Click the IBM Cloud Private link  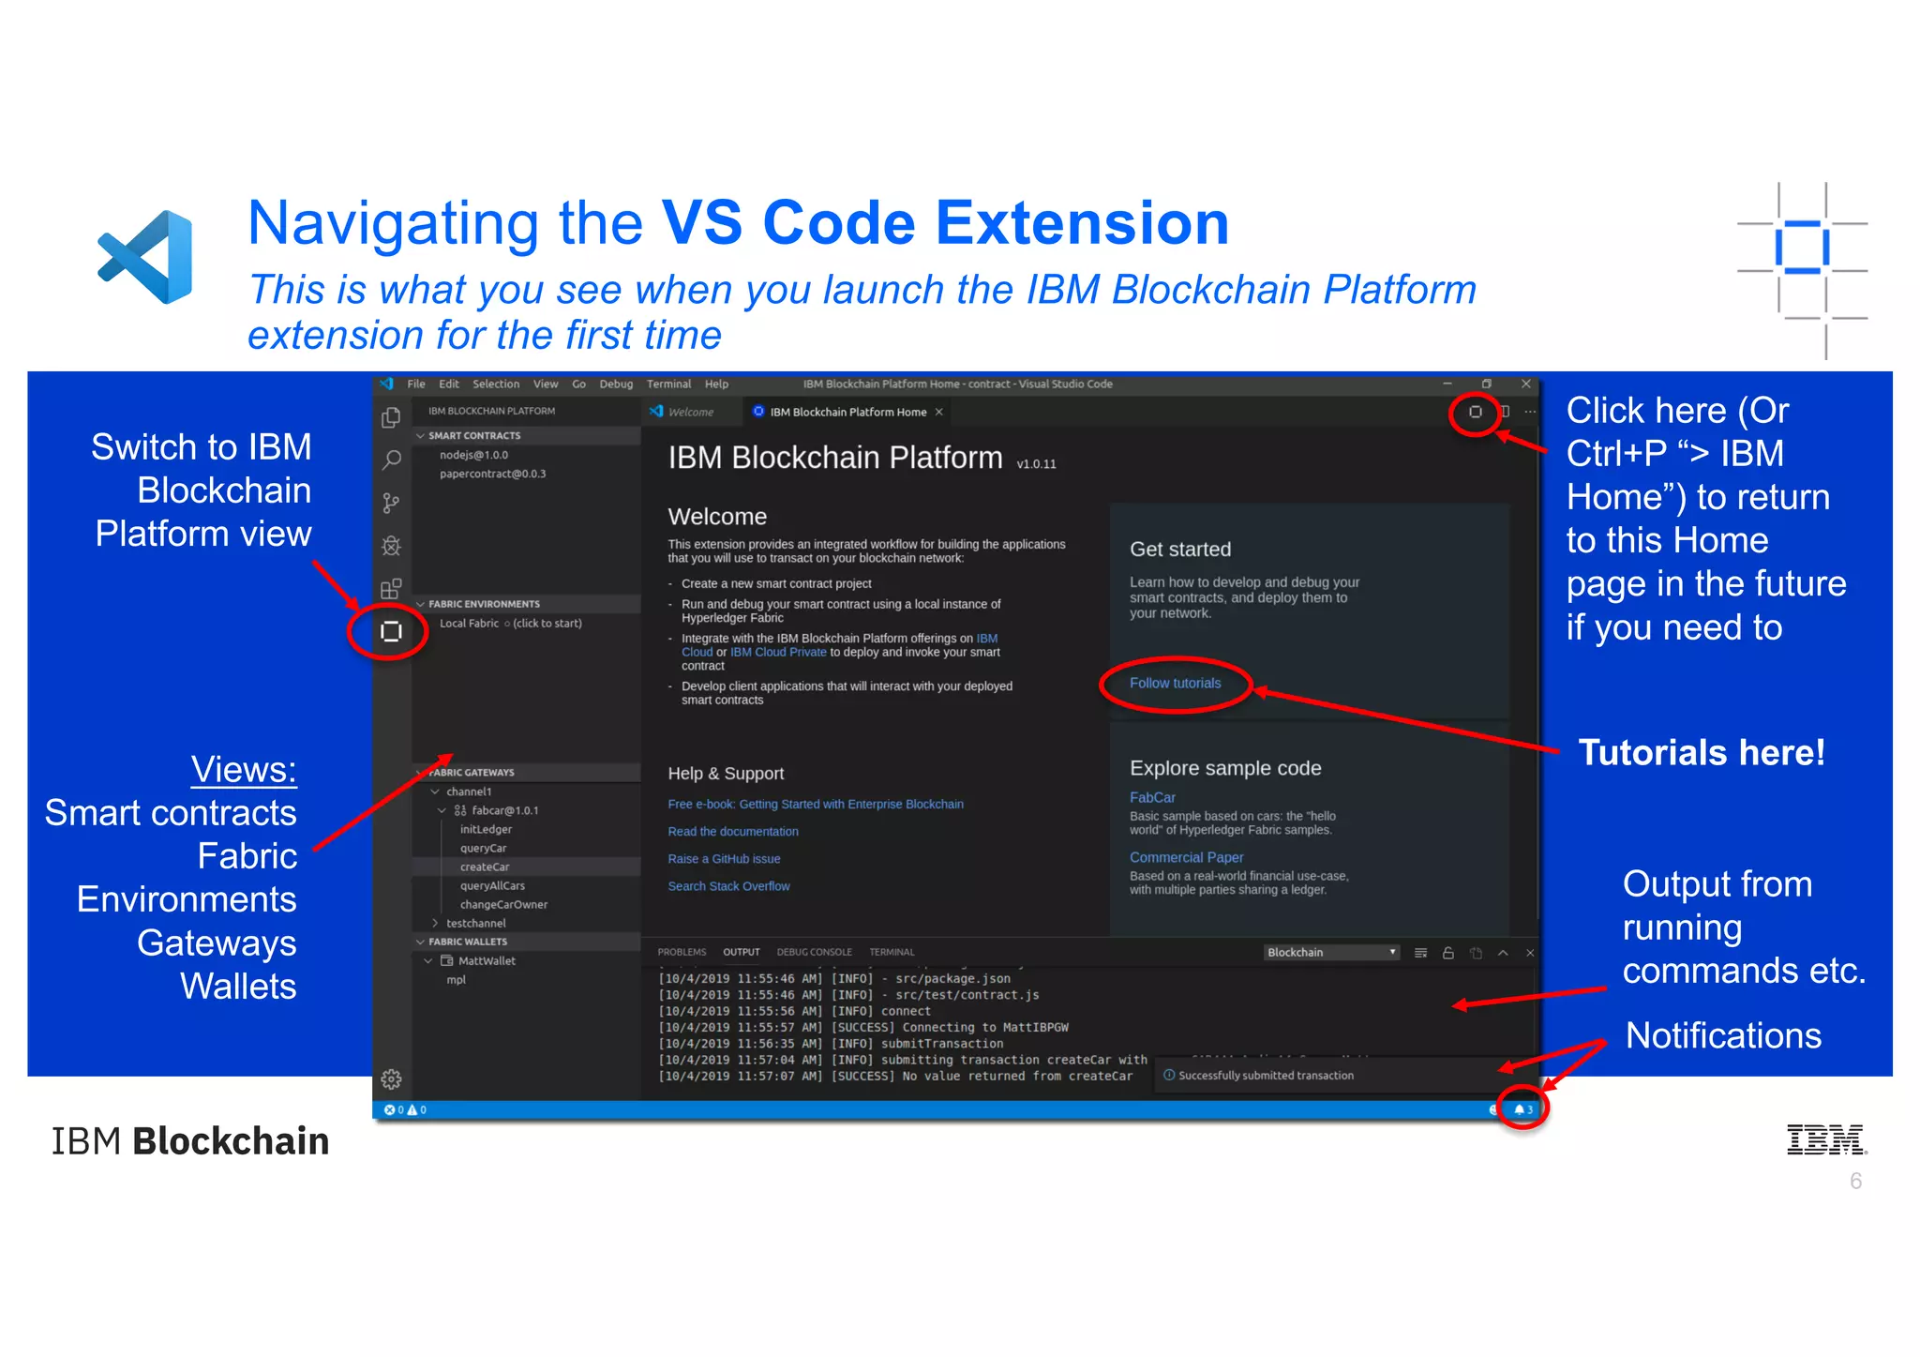click(778, 652)
